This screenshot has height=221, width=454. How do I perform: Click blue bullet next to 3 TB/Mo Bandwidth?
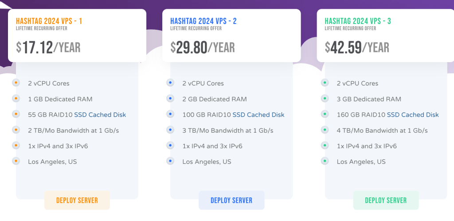(x=170, y=130)
